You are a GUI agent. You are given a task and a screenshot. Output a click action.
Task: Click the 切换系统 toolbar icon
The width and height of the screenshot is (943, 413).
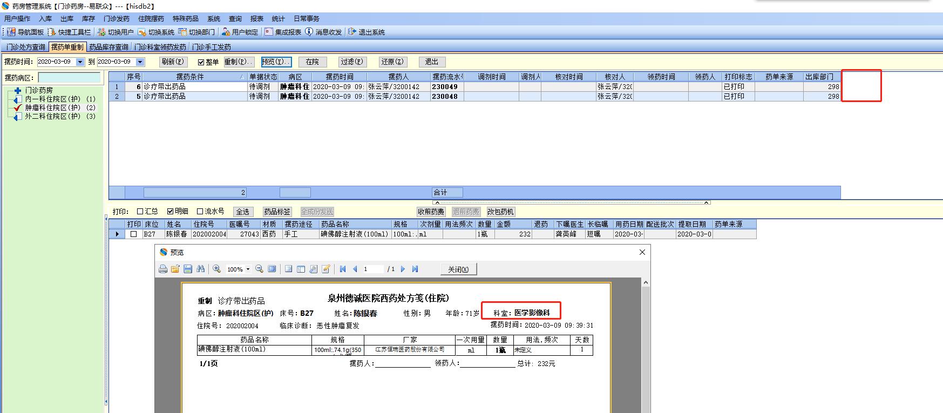tap(142, 32)
